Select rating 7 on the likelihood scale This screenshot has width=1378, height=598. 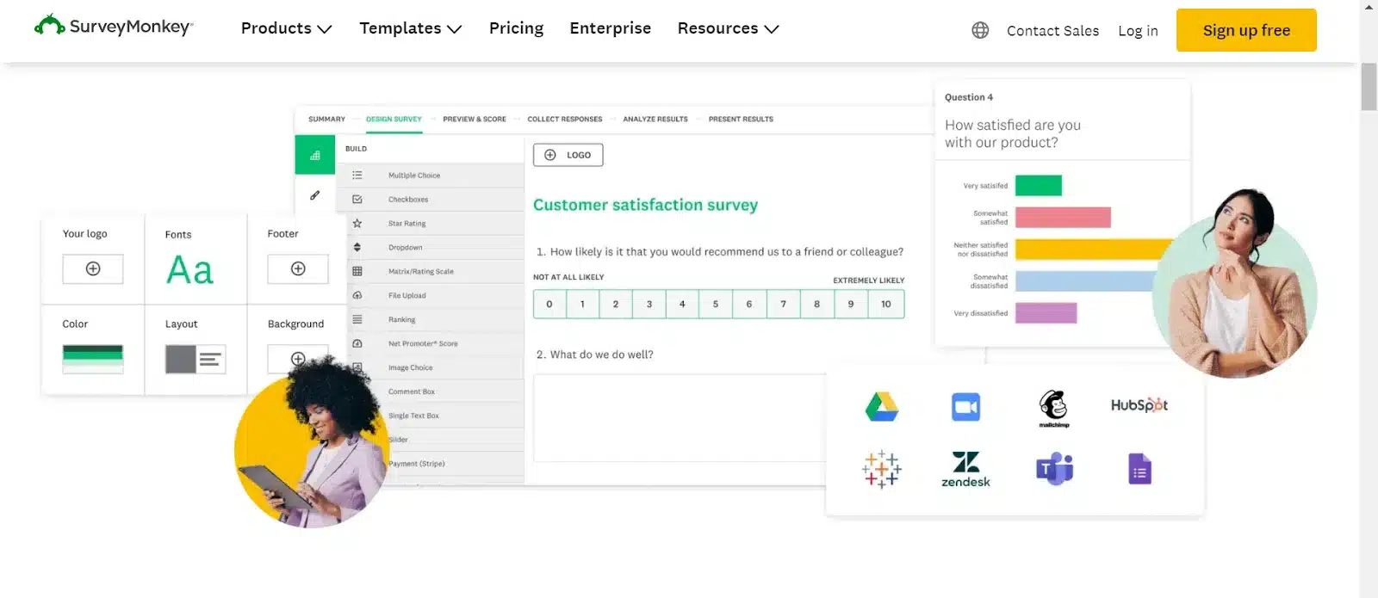(783, 304)
